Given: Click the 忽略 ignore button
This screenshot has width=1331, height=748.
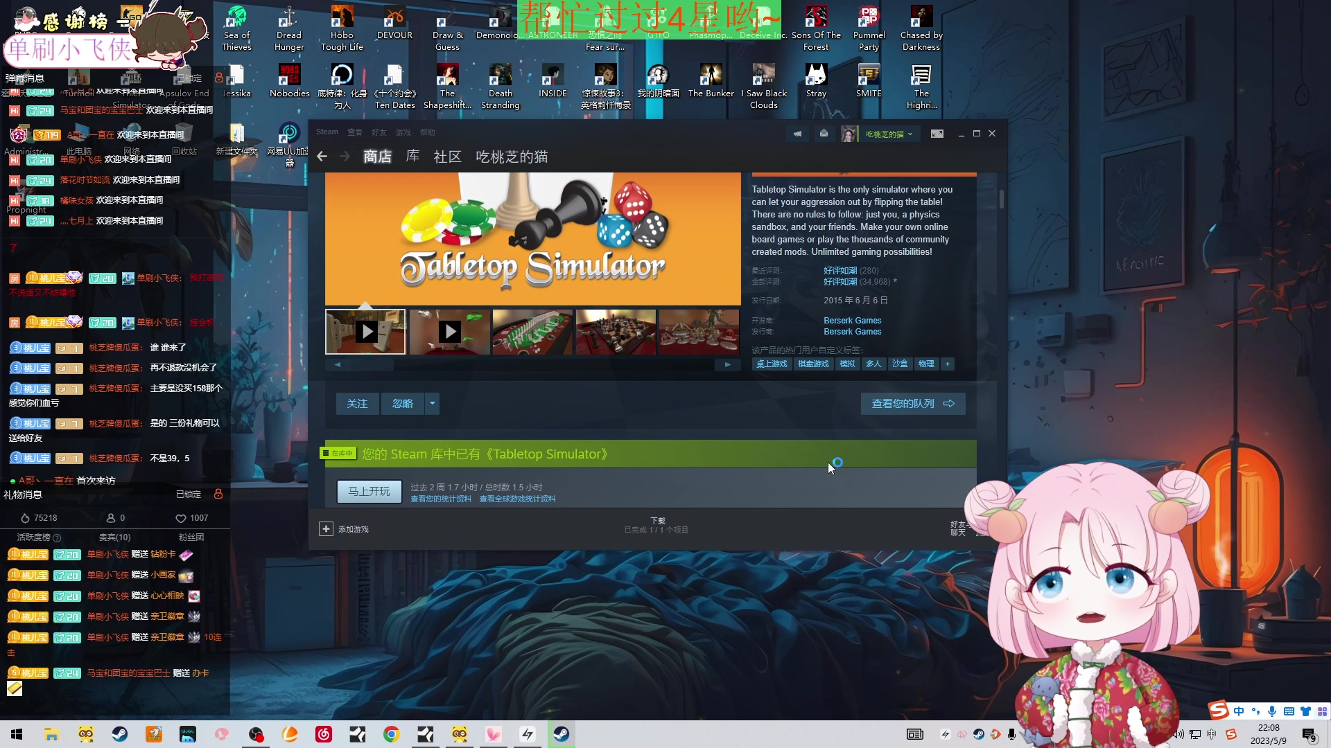Looking at the screenshot, I should (x=403, y=404).
